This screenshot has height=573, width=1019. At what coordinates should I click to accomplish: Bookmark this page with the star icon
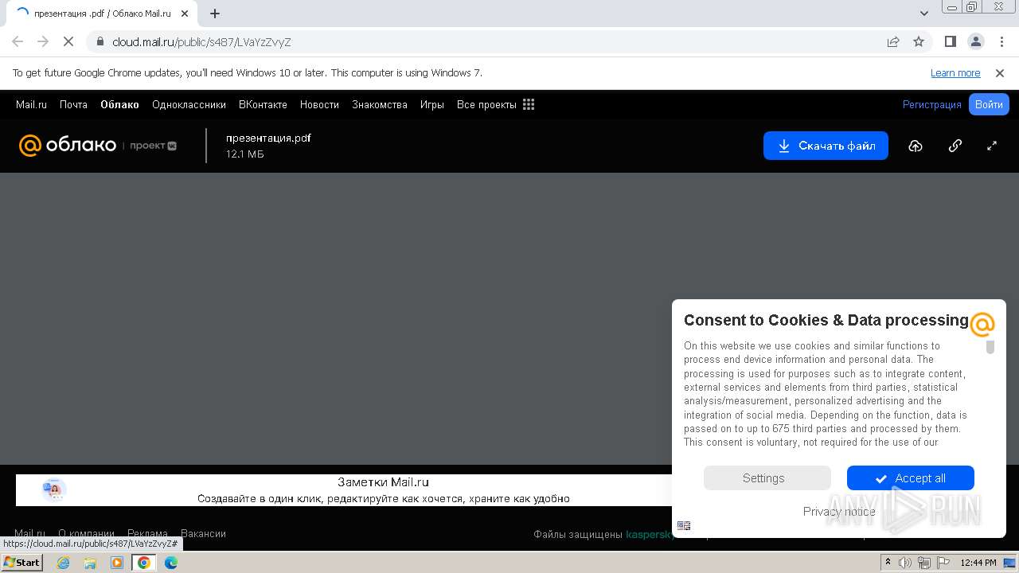[919, 41]
